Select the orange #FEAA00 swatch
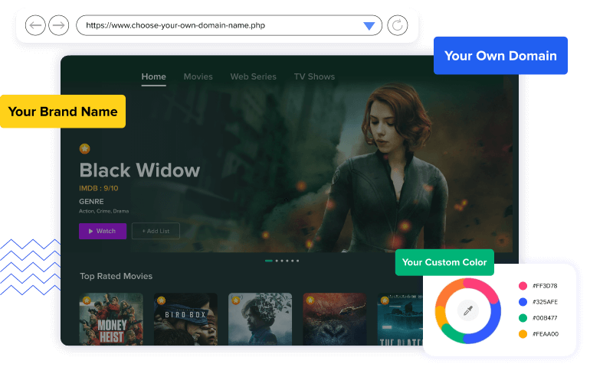Viewport: 590px width, 370px height. (x=523, y=334)
